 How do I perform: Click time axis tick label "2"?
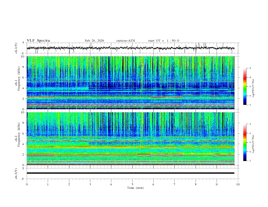(69, 184)
